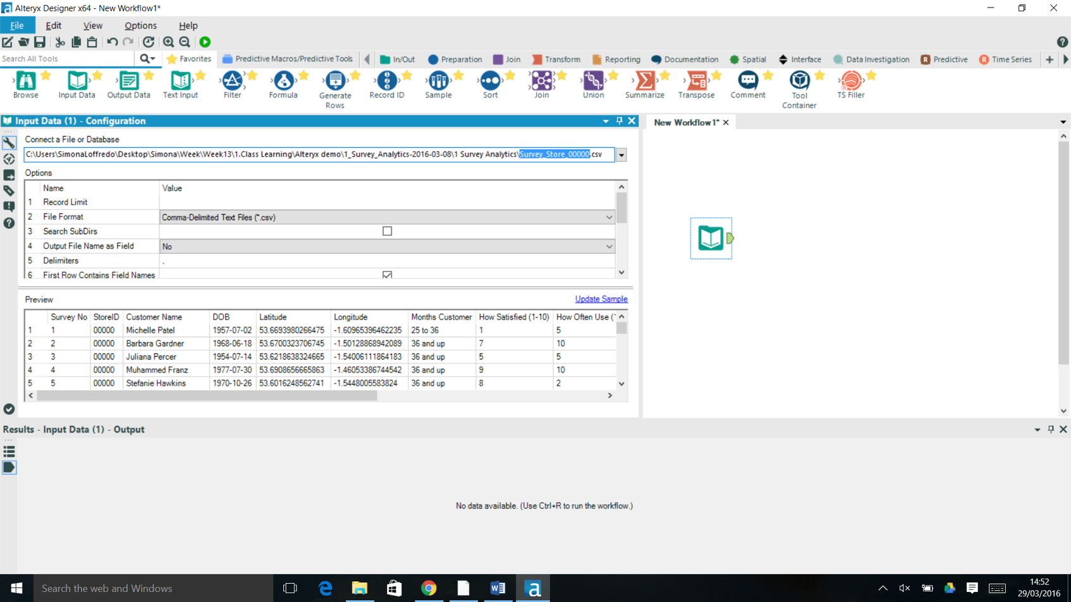Select the Union tool icon
The image size is (1071, 602).
(x=593, y=80)
